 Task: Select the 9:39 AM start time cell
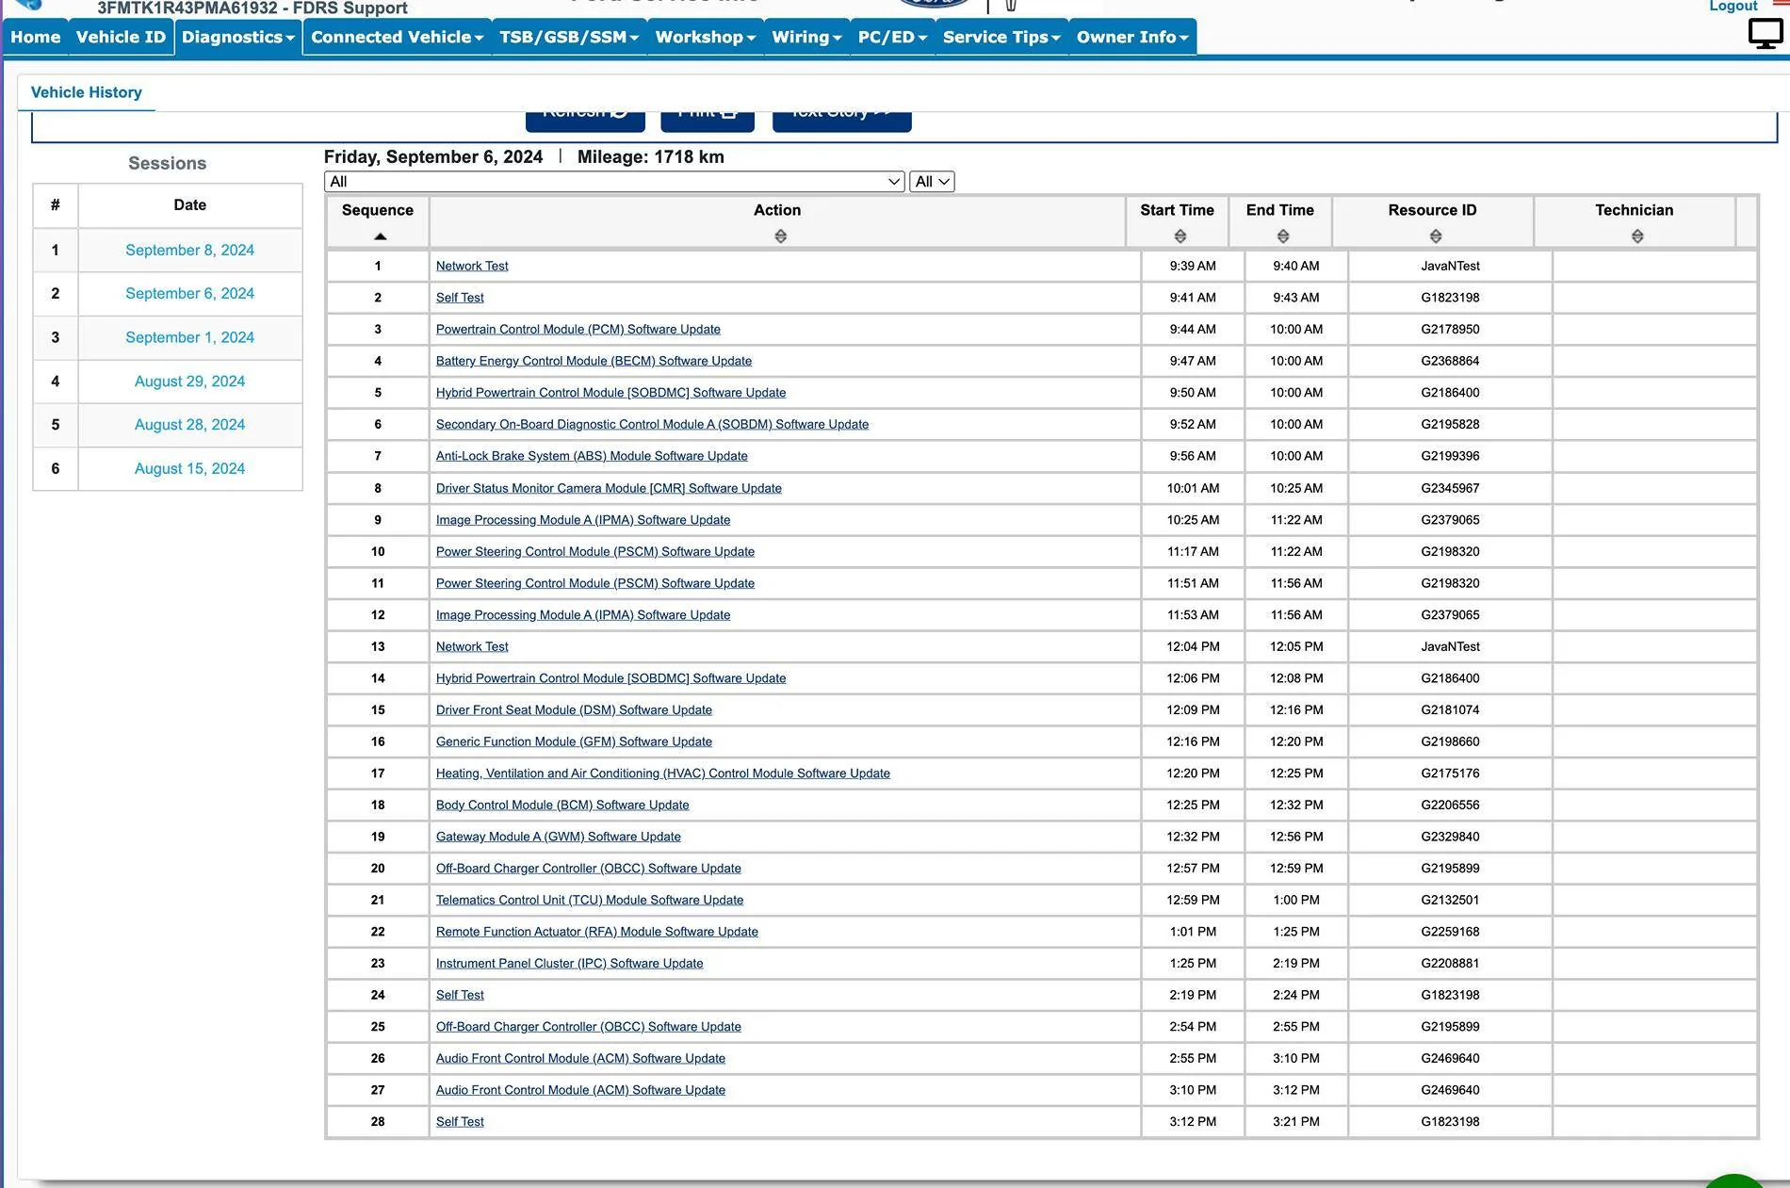click(1193, 266)
